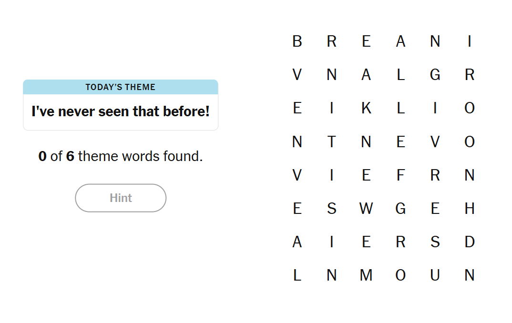
Task: Select the letter F in the grid
Action: tap(400, 175)
